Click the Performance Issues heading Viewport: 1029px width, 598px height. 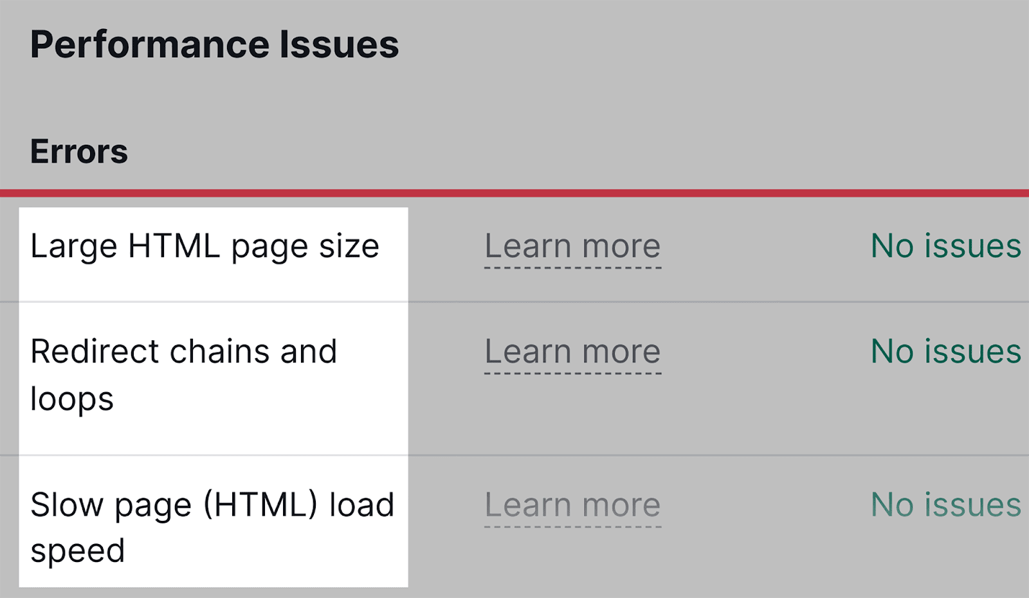[x=214, y=45]
